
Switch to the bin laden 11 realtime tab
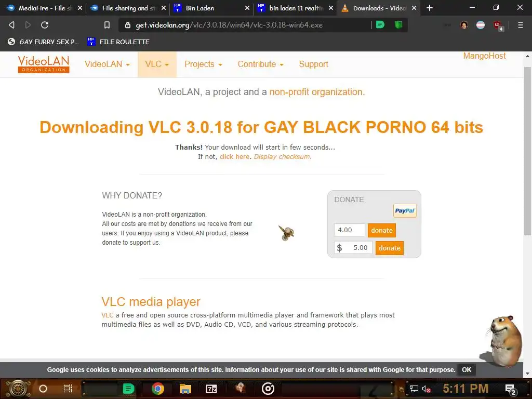coord(295,8)
